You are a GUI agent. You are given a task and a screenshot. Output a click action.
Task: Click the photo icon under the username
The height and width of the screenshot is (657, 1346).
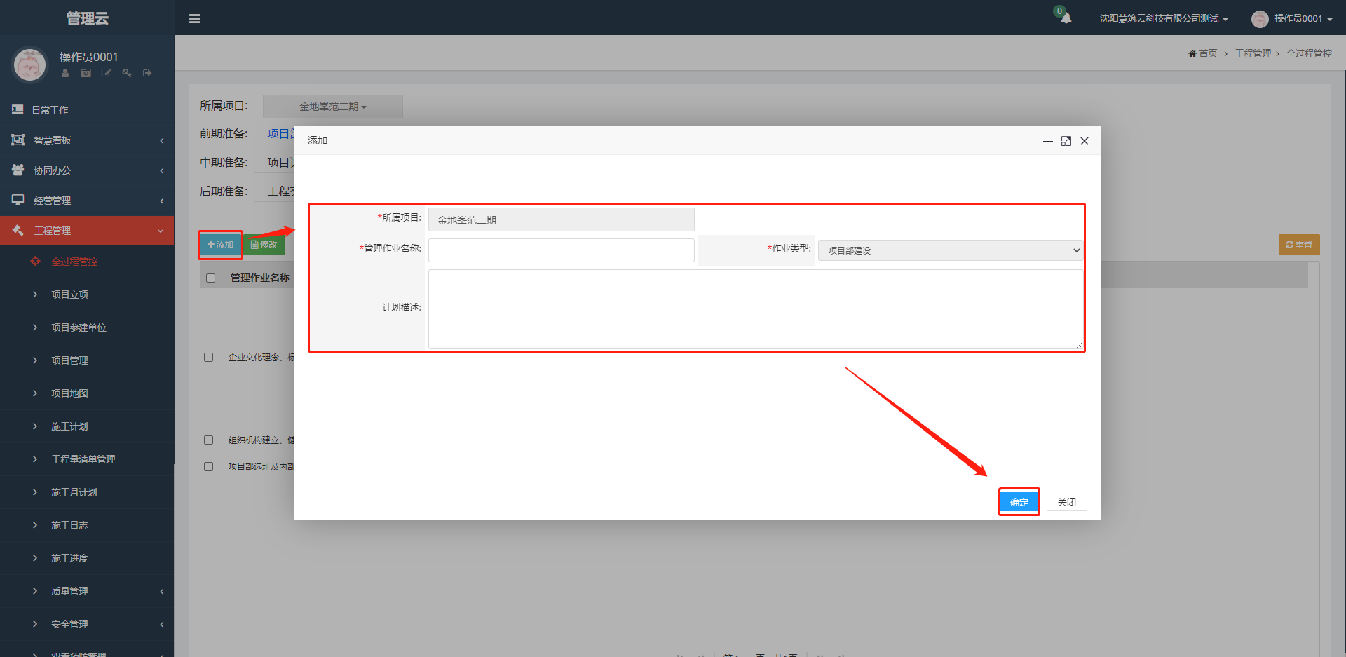pyautogui.click(x=86, y=73)
